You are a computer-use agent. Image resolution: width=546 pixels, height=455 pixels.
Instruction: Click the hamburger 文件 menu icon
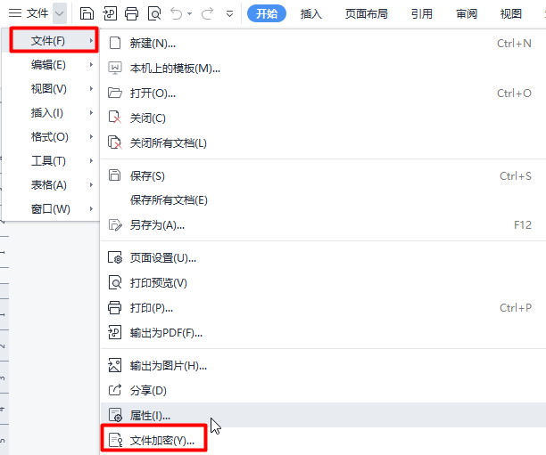tap(15, 13)
